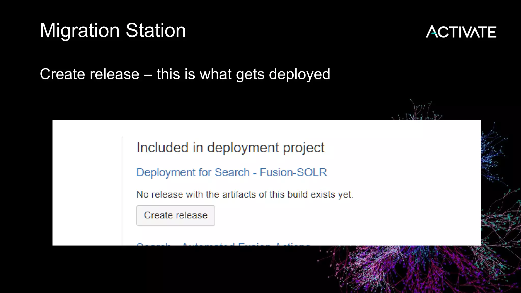Click the Migration Station slide title
521x293 pixels.
113,31
